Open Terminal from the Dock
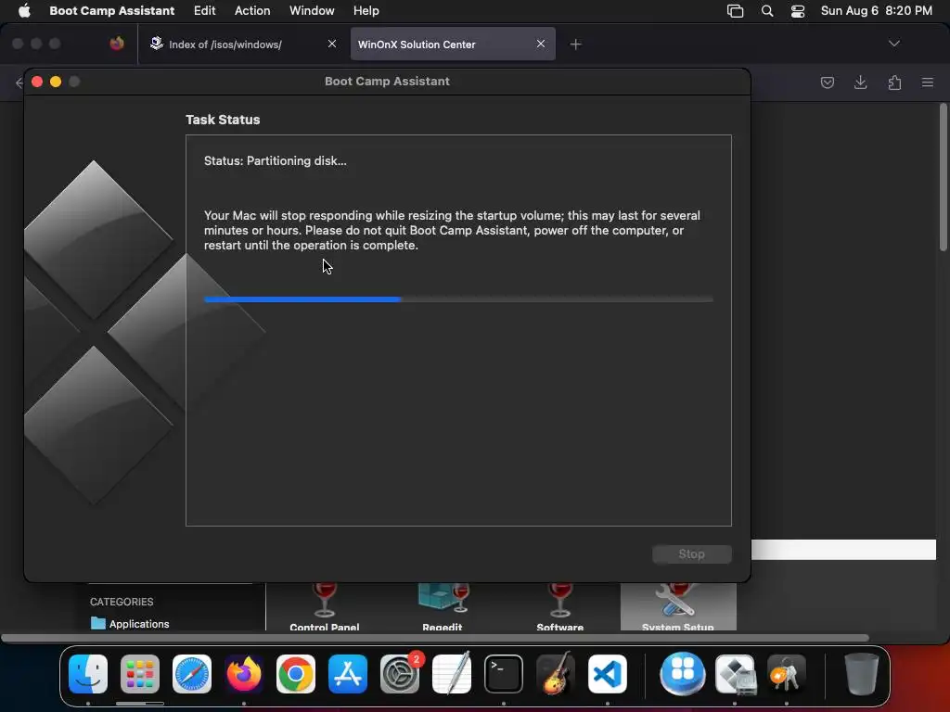 point(504,674)
